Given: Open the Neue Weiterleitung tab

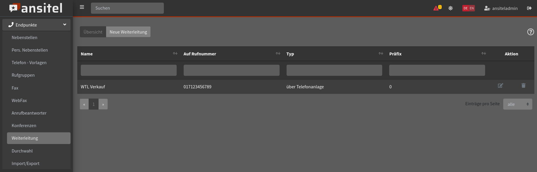Looking at the screenshot, I should pos(128,32).
